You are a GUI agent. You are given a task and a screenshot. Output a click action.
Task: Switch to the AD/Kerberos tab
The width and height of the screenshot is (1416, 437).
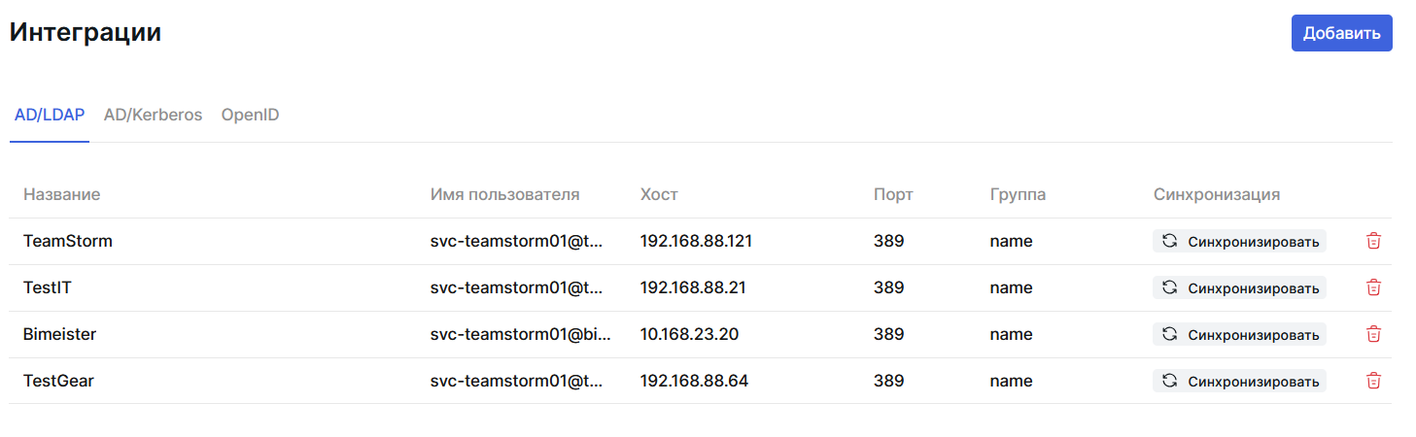153,115
